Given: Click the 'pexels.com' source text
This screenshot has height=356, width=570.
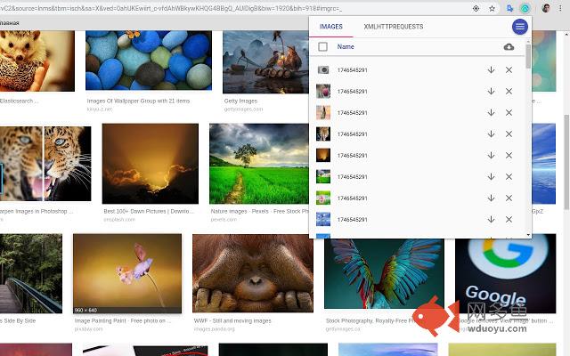Looking at the screenshot, I should pyautogui.click(x=224, y=220).
